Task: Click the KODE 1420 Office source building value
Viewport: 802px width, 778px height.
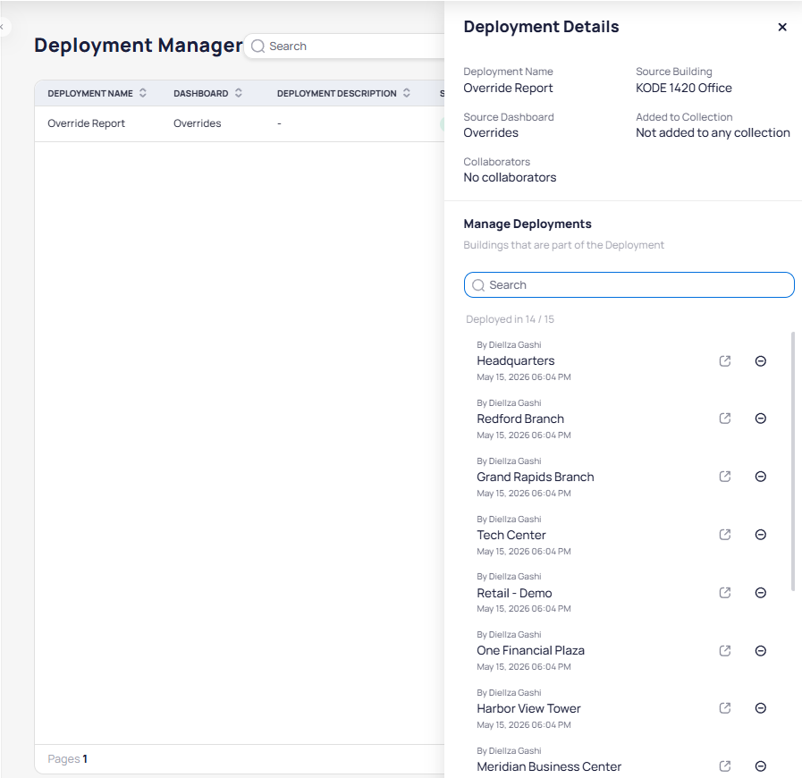Action: point(683,88)
